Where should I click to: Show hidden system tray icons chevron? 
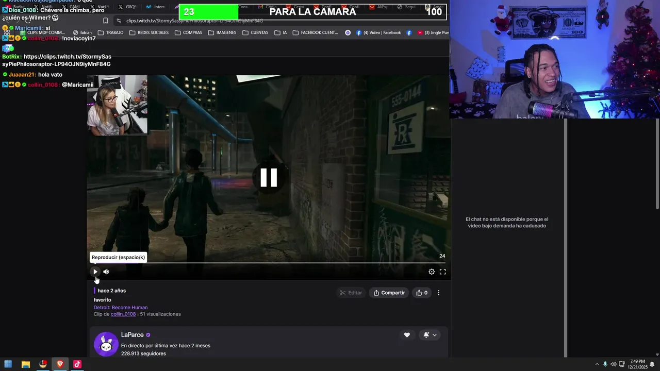point(597,364)
